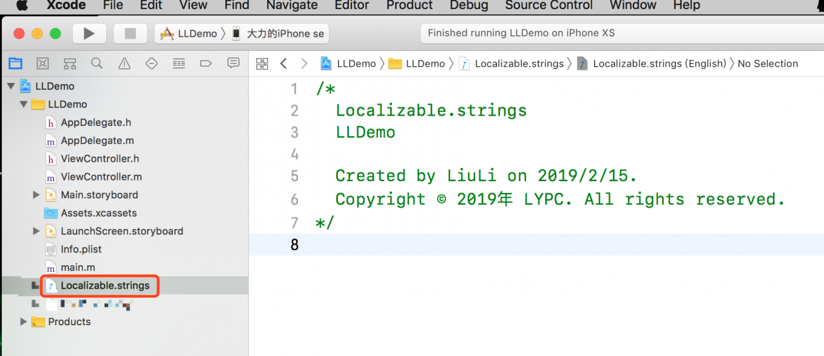
Task: Open the Apple menu
Action: click(21, 5)
